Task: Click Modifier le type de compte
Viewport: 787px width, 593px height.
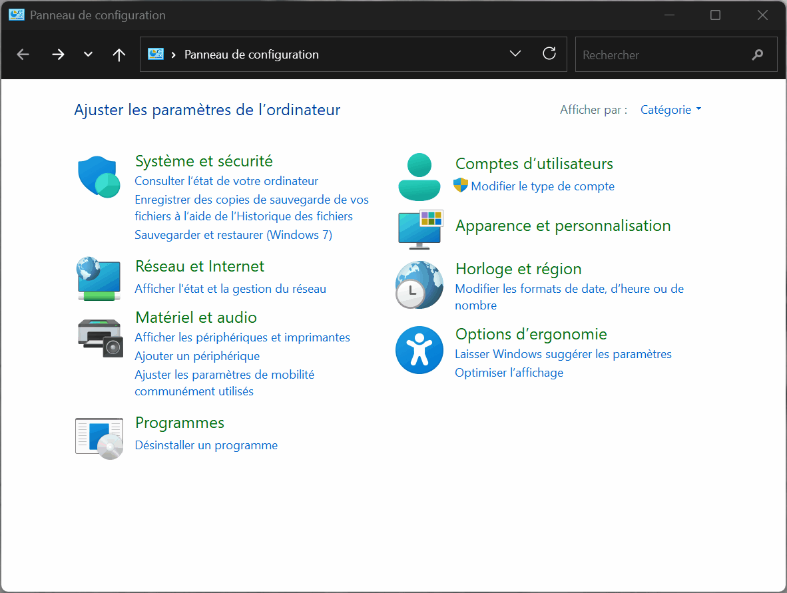Action: (x=543, y=186)
